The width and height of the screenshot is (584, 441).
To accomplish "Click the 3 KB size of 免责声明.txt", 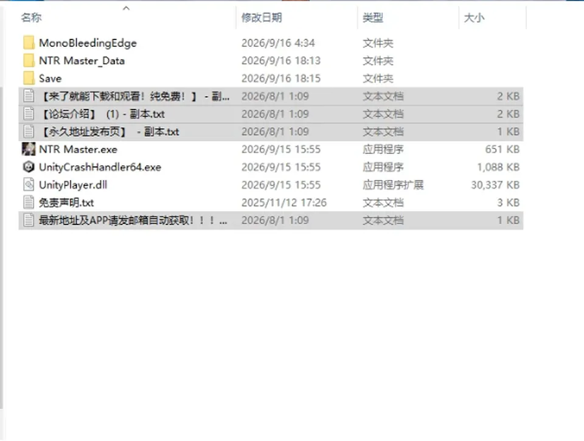I will pyautogui.click(x=509, y=203).
